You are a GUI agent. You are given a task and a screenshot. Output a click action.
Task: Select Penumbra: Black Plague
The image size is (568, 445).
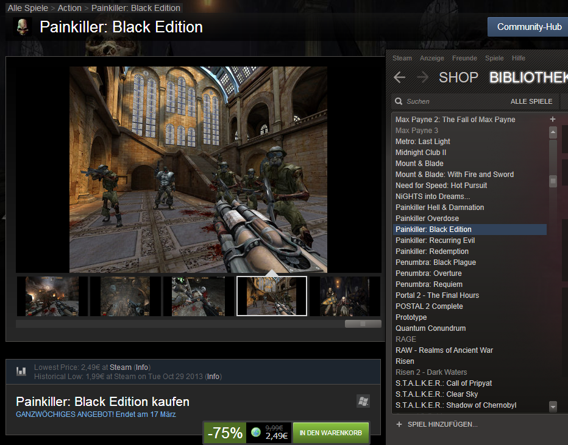(x=435, y=262)
